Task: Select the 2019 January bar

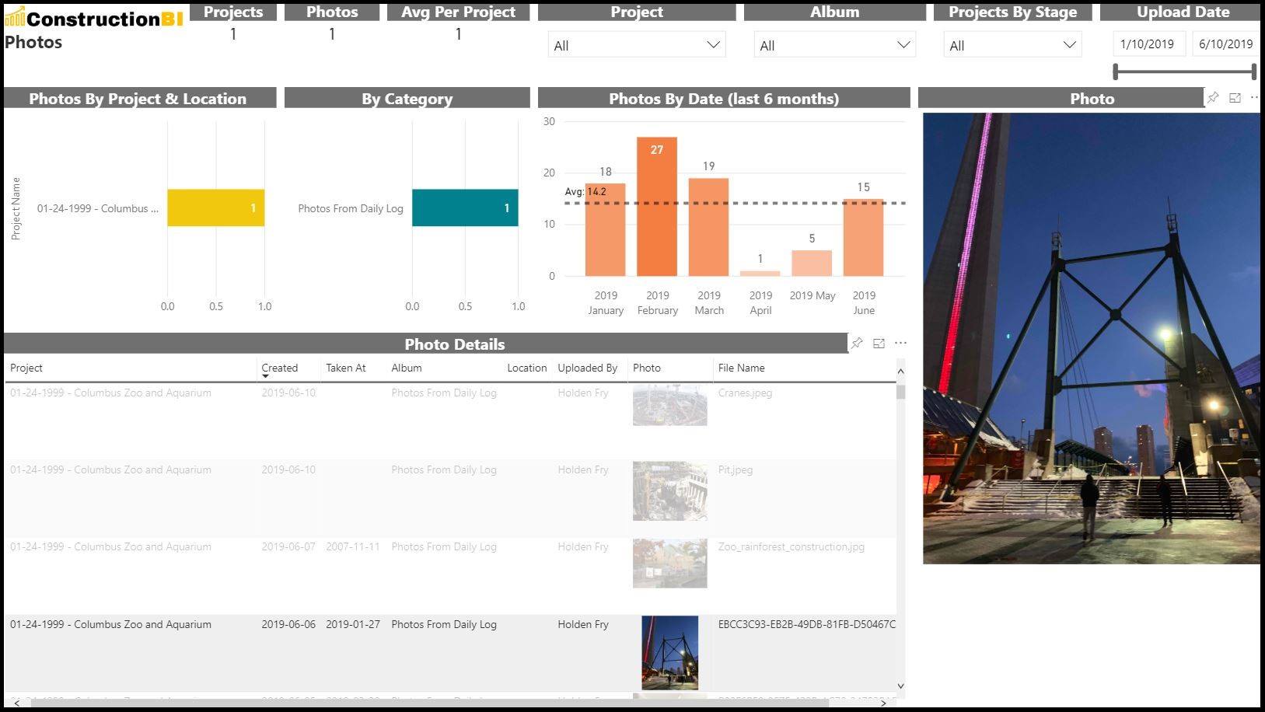Action: coord(605,229)
